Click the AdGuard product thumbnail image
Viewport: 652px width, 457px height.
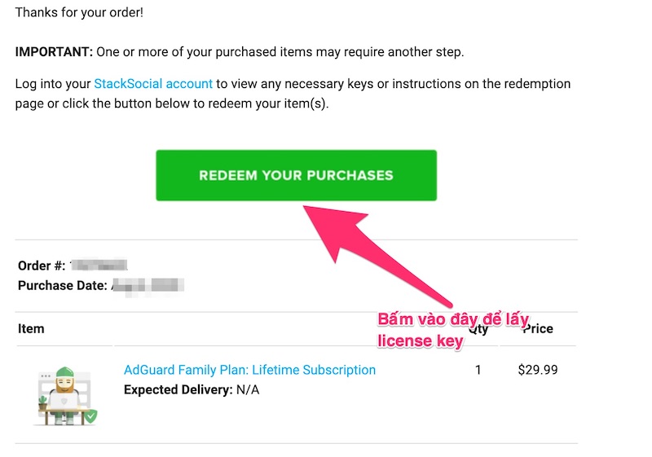(65, 397)
